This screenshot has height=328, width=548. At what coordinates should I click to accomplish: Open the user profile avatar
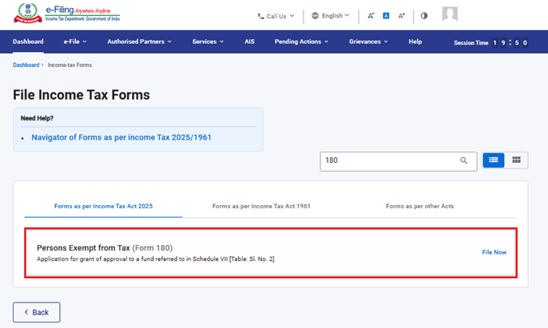450,14
